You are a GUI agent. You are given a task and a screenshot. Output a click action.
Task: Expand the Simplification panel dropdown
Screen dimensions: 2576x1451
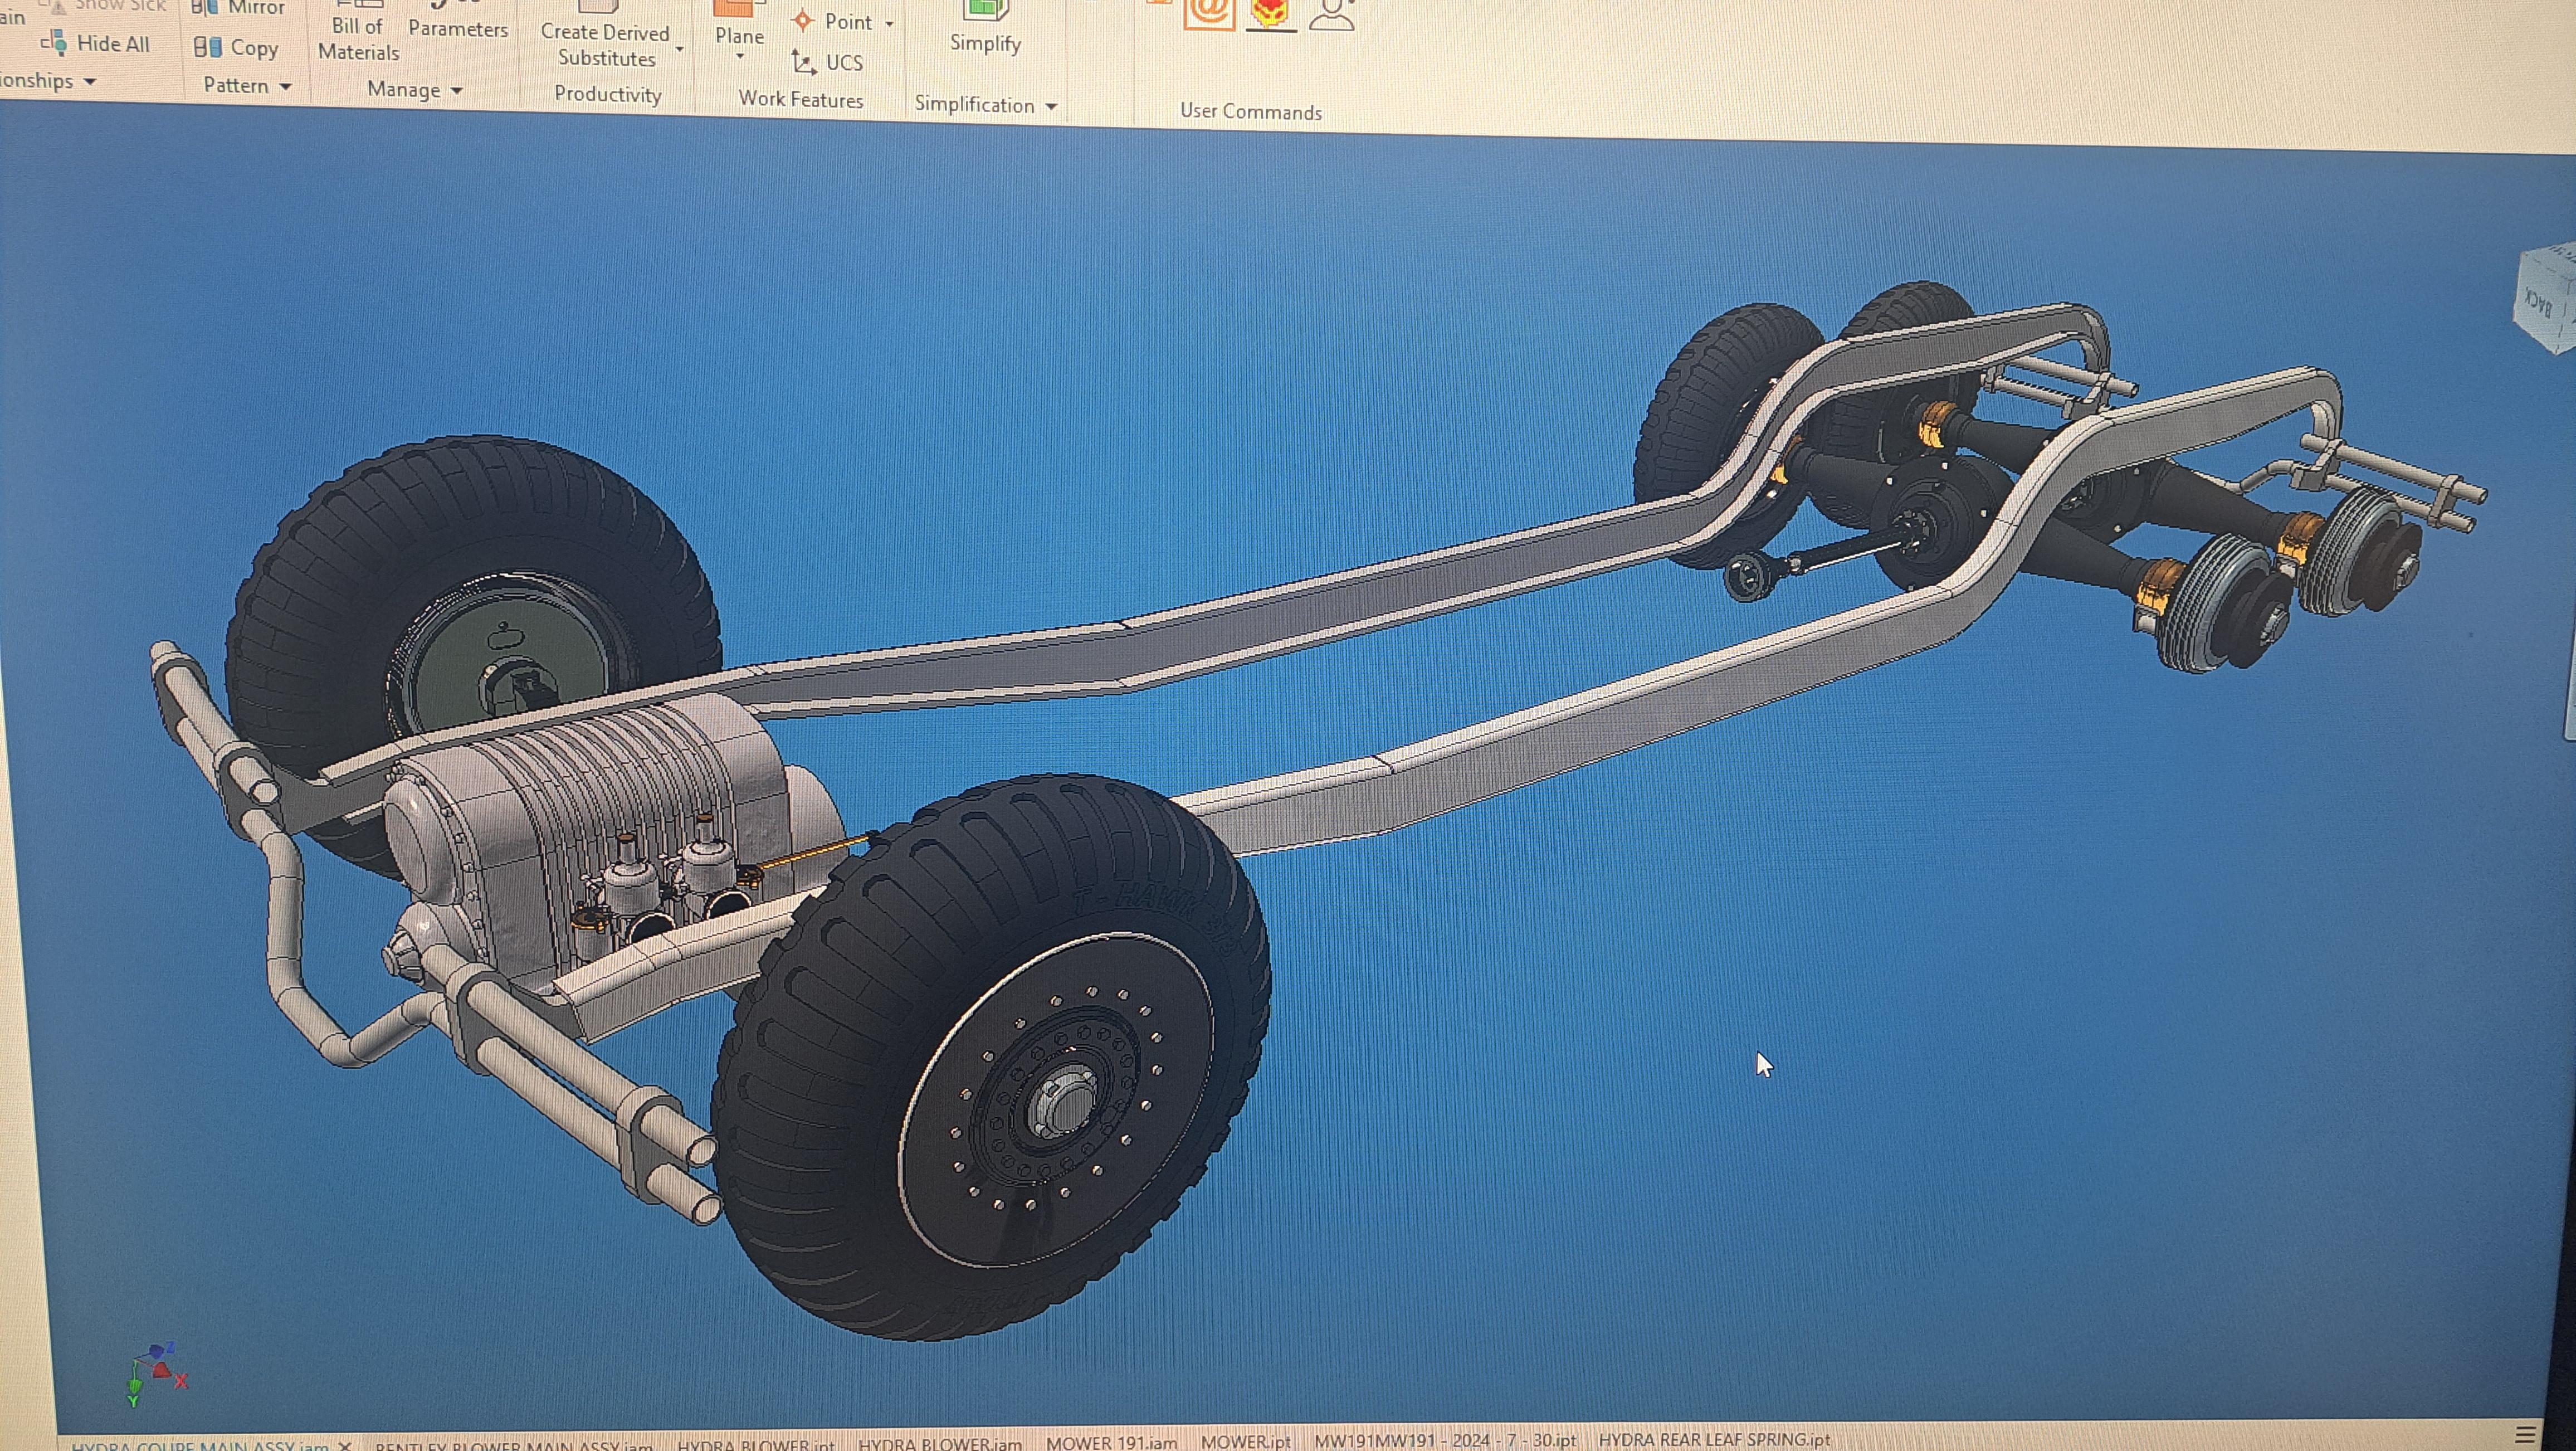coord(1051,106)
